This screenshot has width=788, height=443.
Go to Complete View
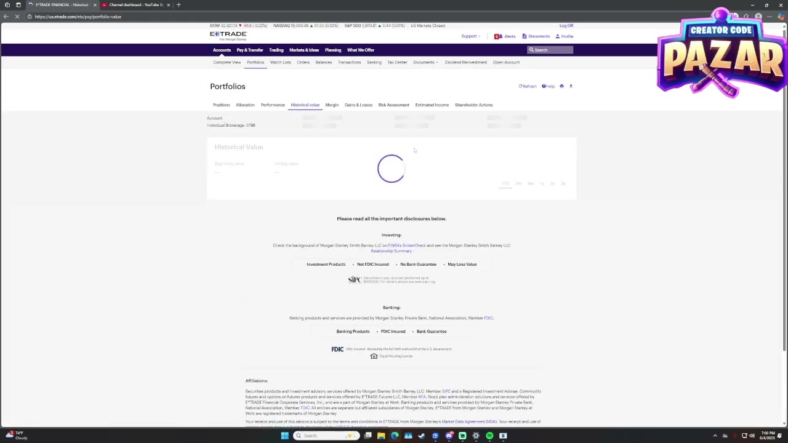(x=227, y=62)
